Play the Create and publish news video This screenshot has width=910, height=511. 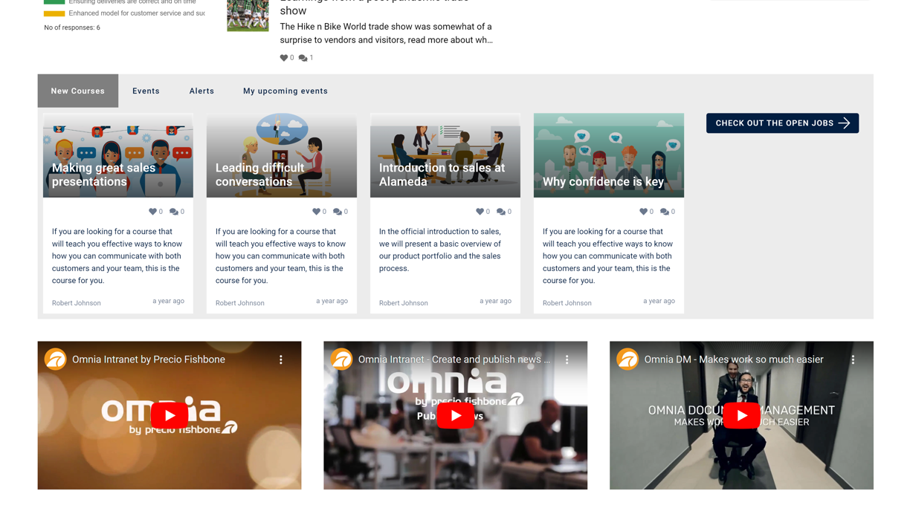coord(455,415)
